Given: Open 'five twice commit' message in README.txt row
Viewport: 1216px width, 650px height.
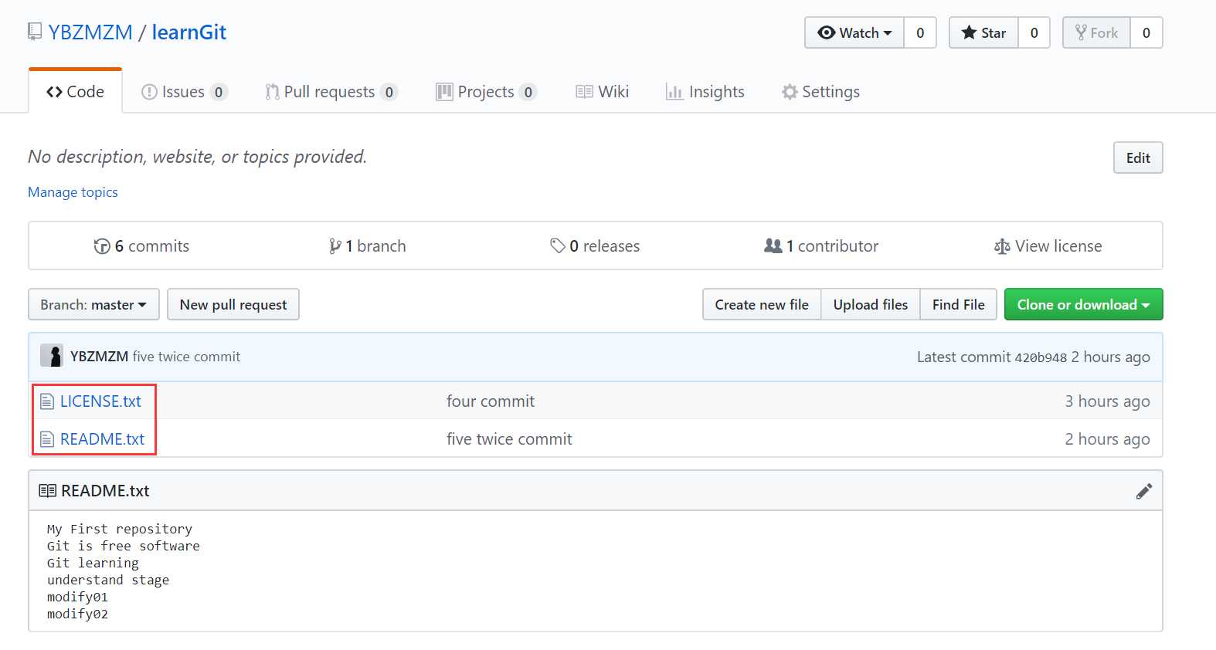Looking at the screenshot, I should point(509,439).
